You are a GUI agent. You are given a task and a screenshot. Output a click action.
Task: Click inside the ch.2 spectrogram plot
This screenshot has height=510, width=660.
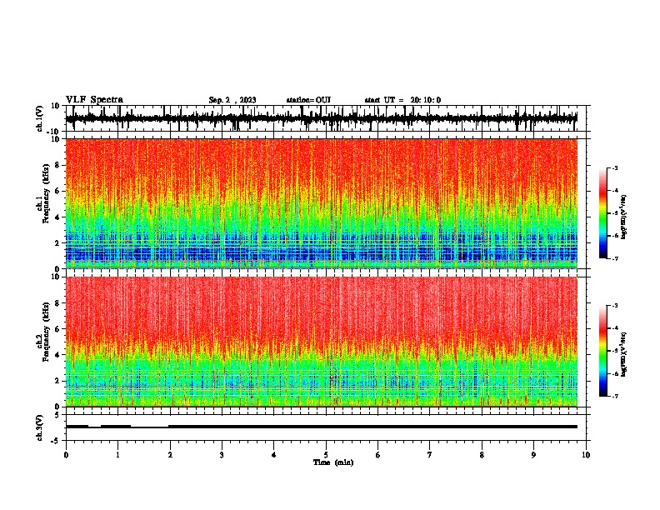(322, 342)
